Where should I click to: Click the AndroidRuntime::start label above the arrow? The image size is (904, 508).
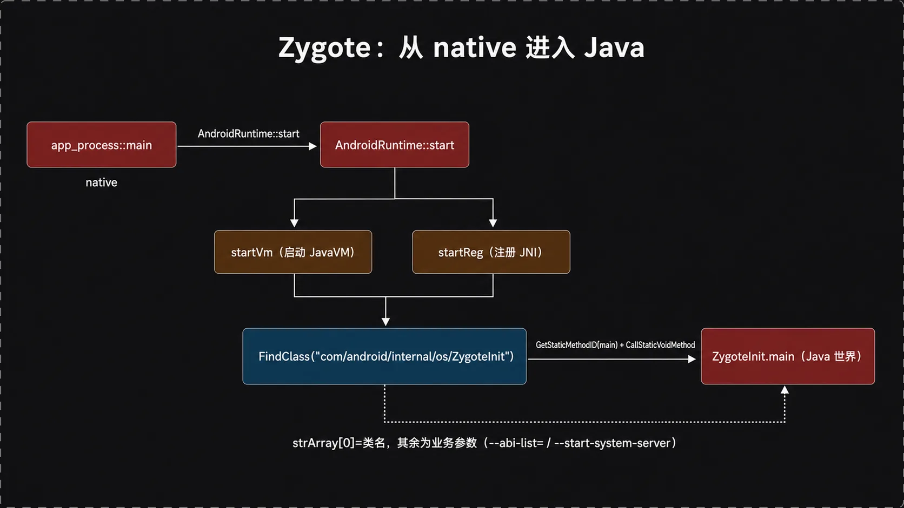coord(248,133)
